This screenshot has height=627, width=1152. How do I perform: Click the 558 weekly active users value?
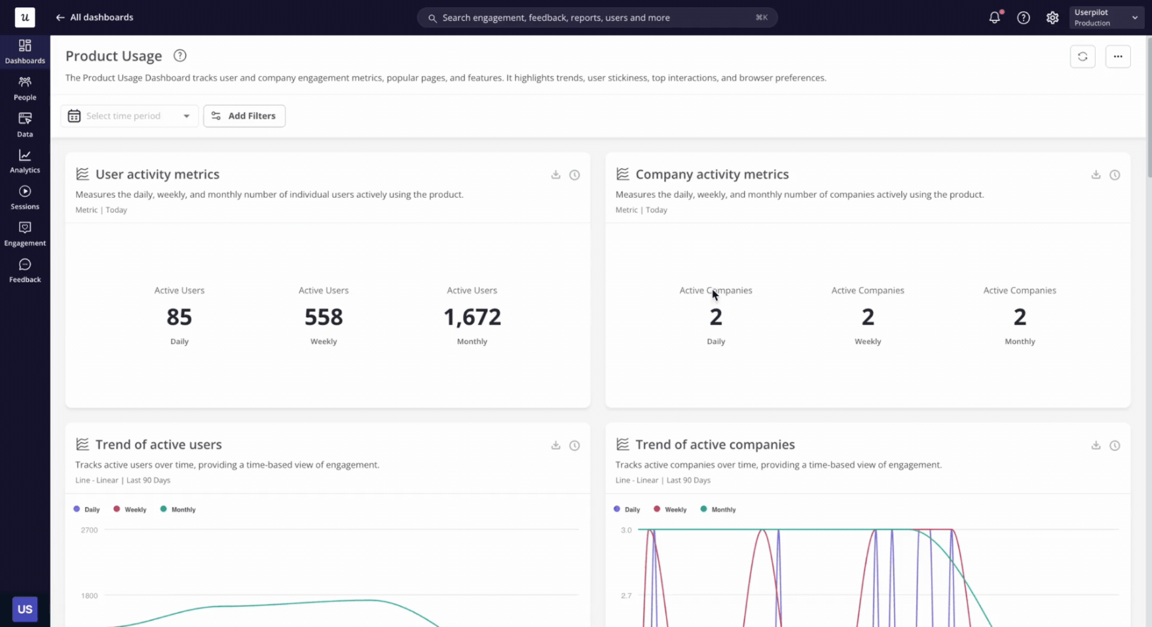pyautogui.click(x=324, y=317)
